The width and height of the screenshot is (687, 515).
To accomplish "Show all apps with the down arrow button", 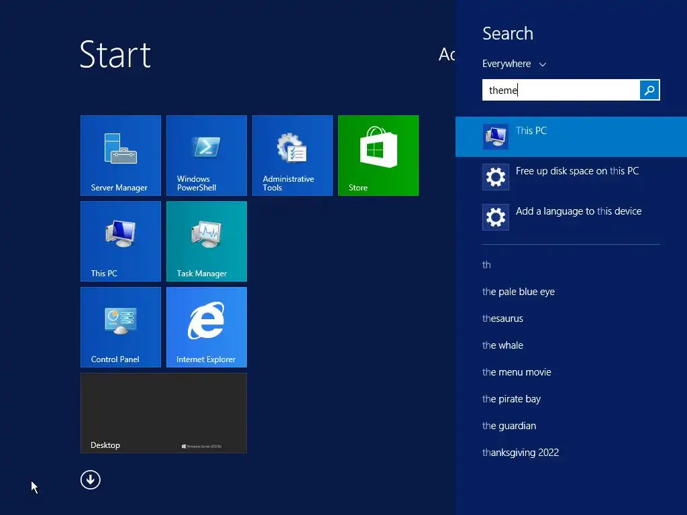I will tap(91, 480).
